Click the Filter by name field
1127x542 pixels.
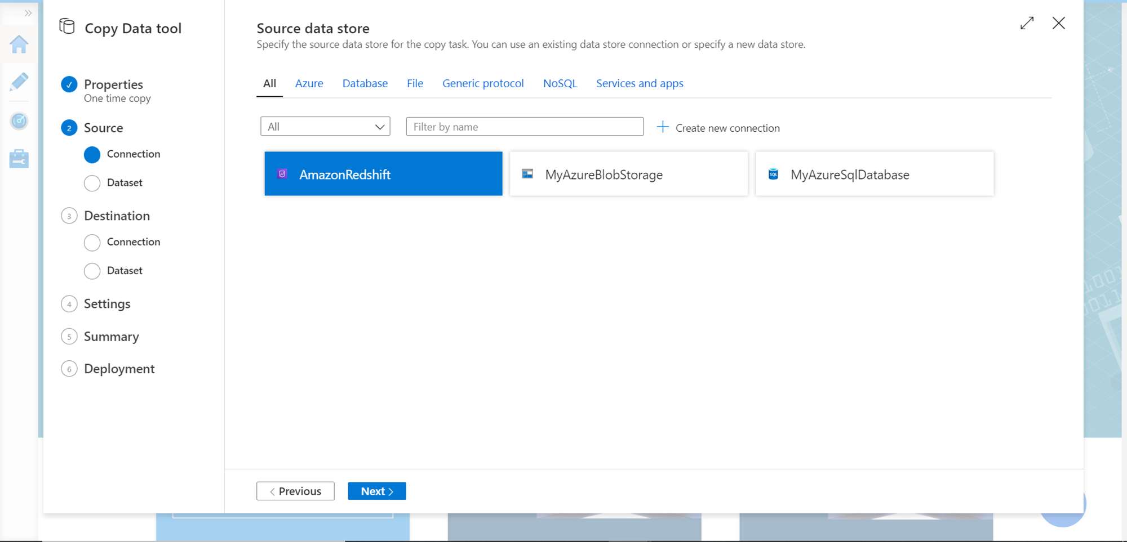click(525, 127)
